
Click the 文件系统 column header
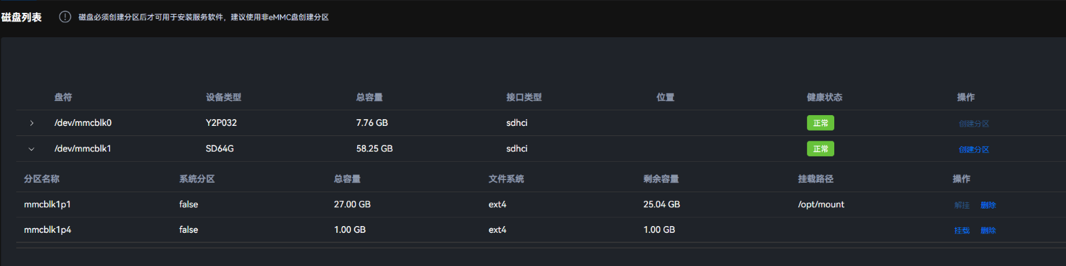(506, 179)
